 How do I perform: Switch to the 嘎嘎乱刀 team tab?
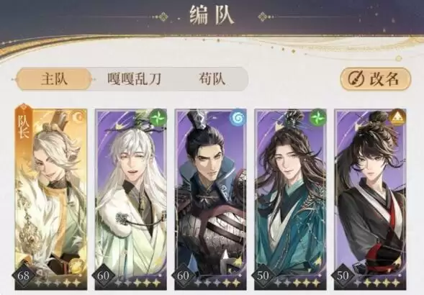pos(135,79)
